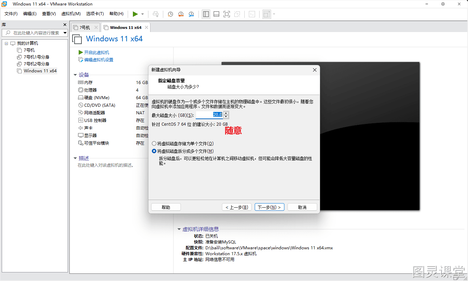468x281 pixels.
Task: Open the stretch display dropdown arrow
Action: [274, 14]
